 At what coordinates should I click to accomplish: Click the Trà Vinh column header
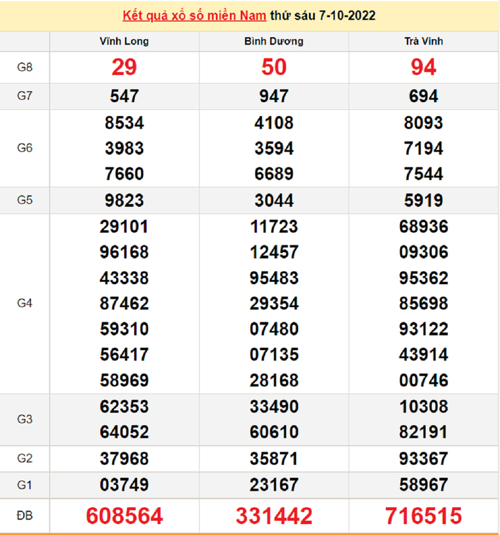pos(423,42)
